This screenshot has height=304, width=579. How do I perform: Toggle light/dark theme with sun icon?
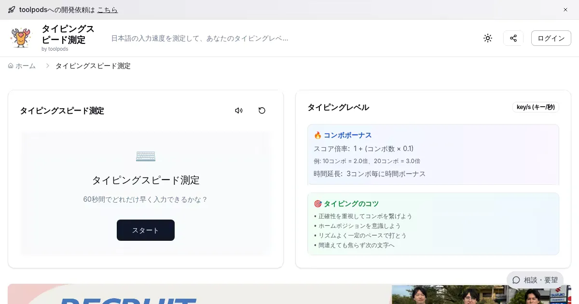tap(487, 38)
